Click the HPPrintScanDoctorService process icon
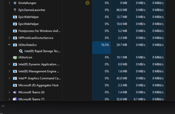Image resolution: width=175 pixels, height=114 pixels. [x=15, y=38]
